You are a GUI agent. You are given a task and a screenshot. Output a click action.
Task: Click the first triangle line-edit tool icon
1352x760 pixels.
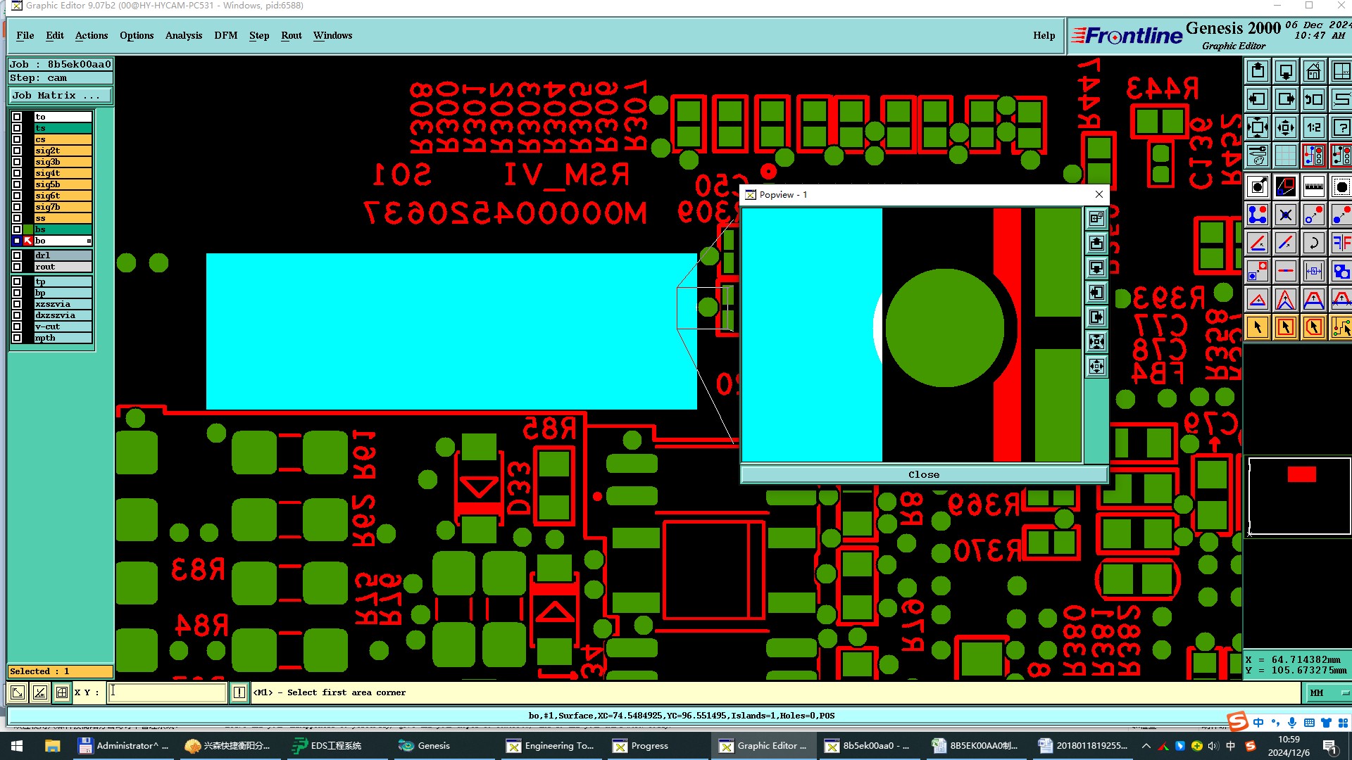pos(1258,299)
